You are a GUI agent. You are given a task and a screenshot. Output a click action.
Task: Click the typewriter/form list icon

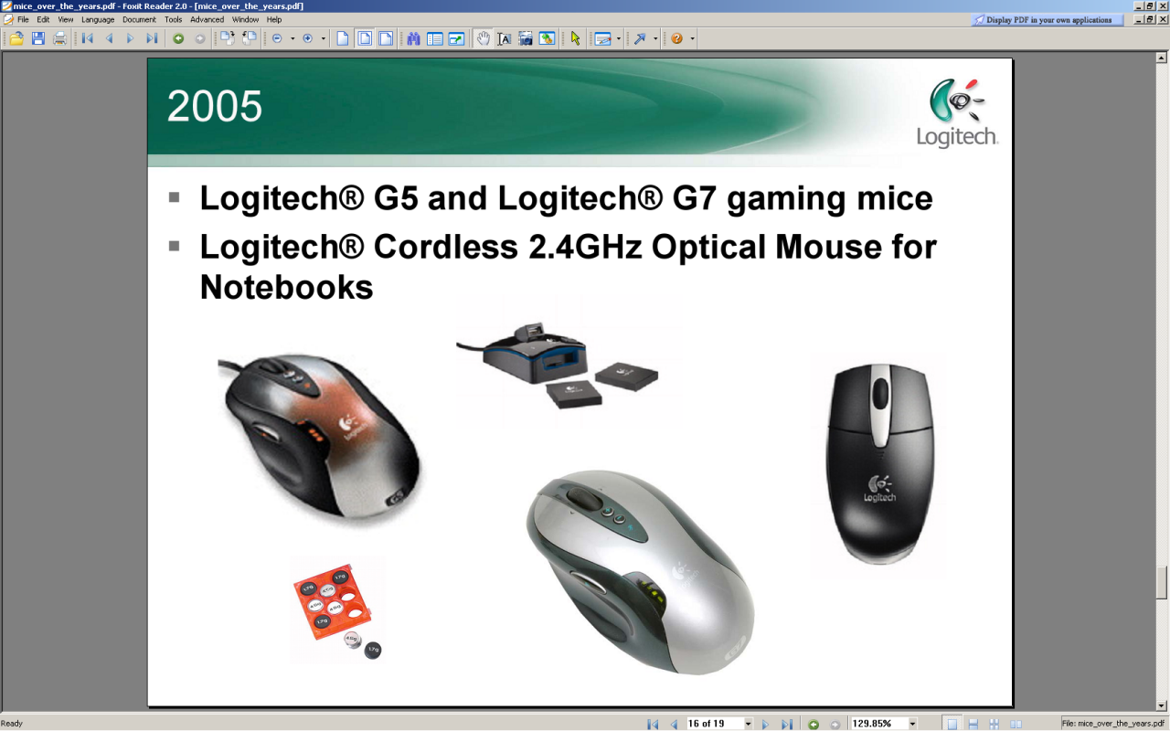[x=435, y=38]
